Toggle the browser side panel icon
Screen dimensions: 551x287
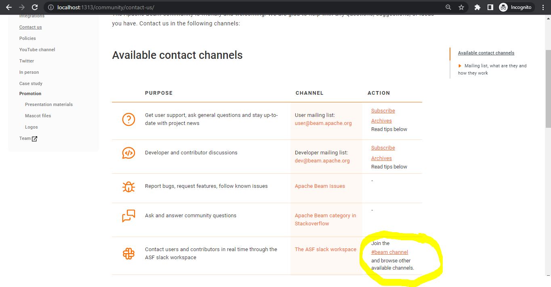(490, 7)
